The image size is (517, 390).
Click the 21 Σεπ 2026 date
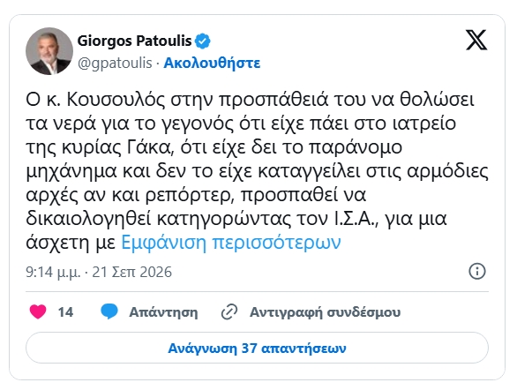coord(131,273)
